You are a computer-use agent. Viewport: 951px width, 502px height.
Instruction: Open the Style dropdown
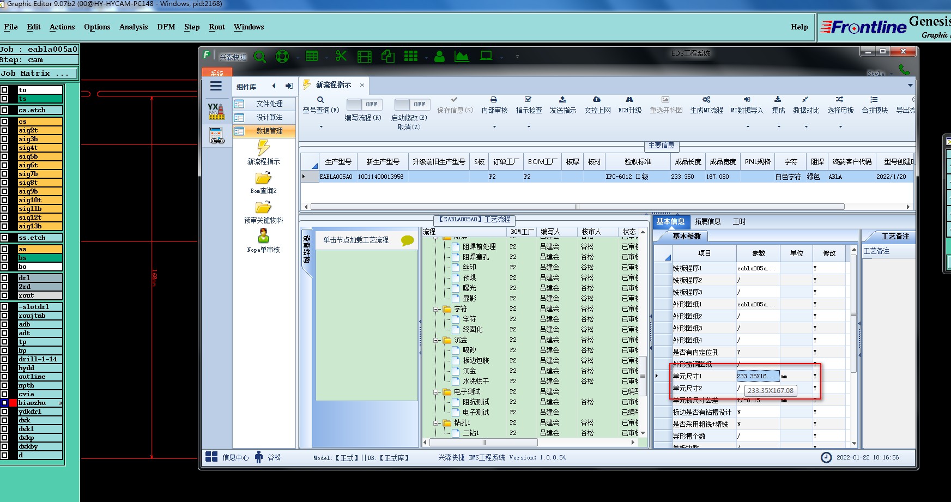[880, 74]
